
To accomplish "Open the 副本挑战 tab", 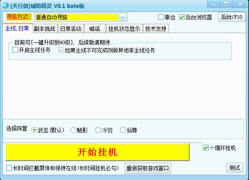I will [x=45, y=29].
